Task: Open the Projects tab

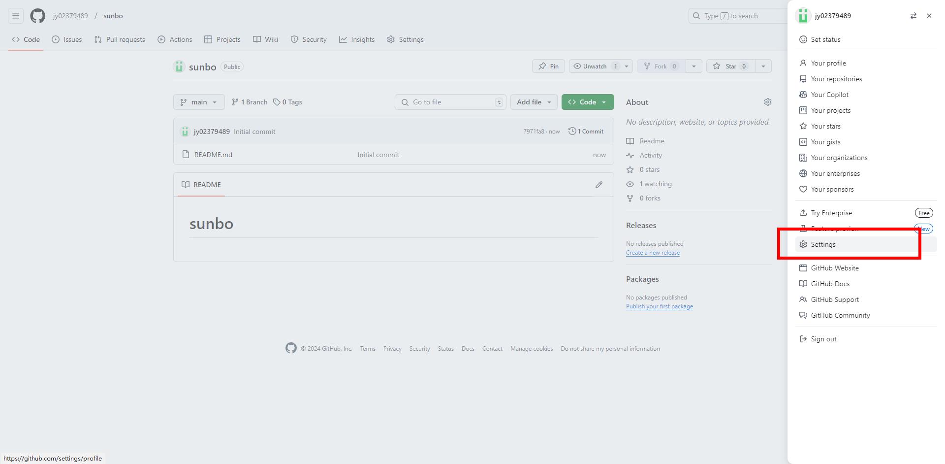Action: [x=222, y=39]
